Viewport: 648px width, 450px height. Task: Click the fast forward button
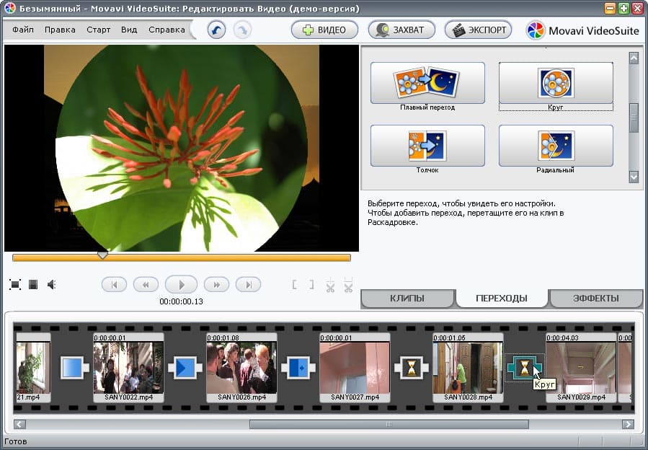point(216,285)
